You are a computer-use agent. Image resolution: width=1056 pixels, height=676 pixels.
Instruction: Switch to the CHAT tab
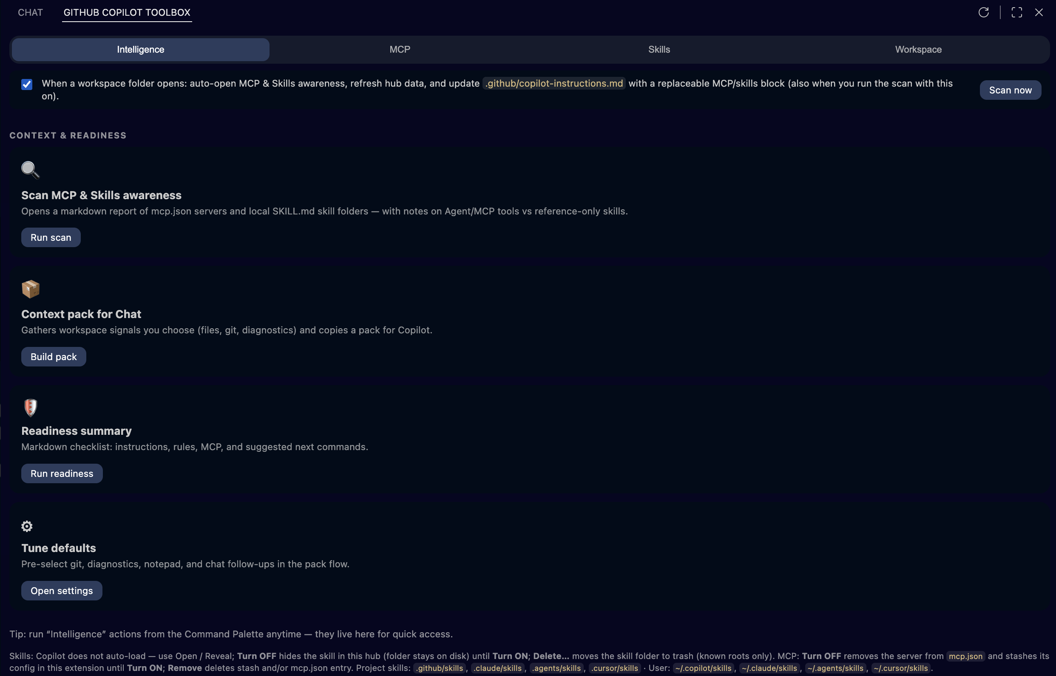(x=30, y=12)
